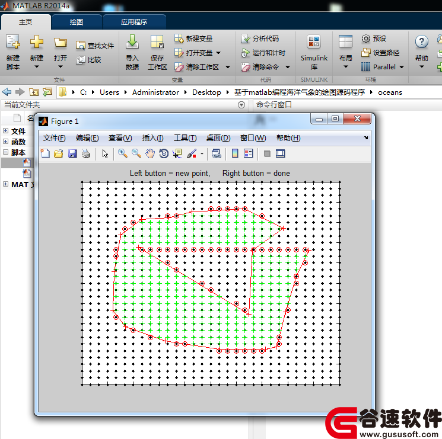442x439 pixels.
Task: Expand the 文件 group in file panel
Action: click(6, 130)
